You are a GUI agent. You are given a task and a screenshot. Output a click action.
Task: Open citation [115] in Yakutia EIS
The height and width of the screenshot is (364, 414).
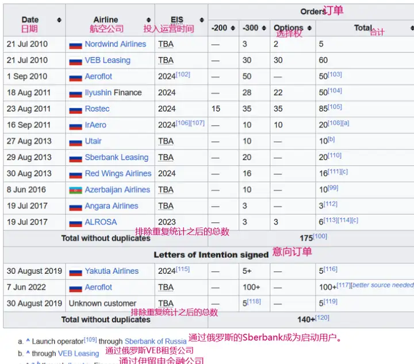(183, 269)
